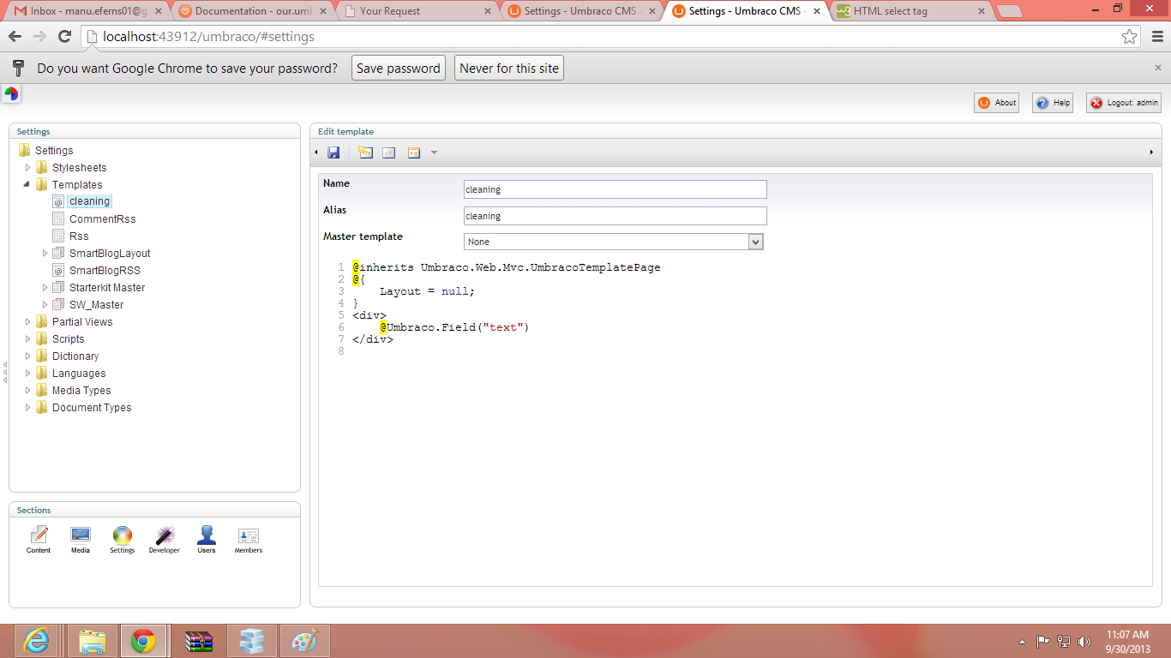Click into the Name input field
This screenshot has width=1171, height=658.
click(x=615, y=189)
